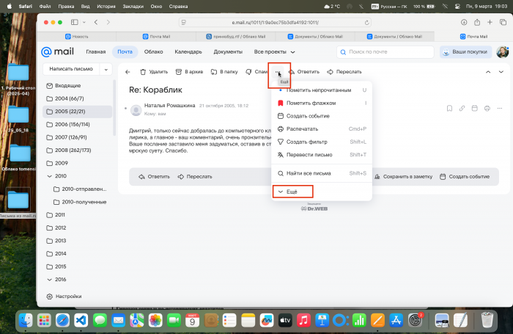
Task: Click Ответить in the bottom reply bar
Action: 154,177
